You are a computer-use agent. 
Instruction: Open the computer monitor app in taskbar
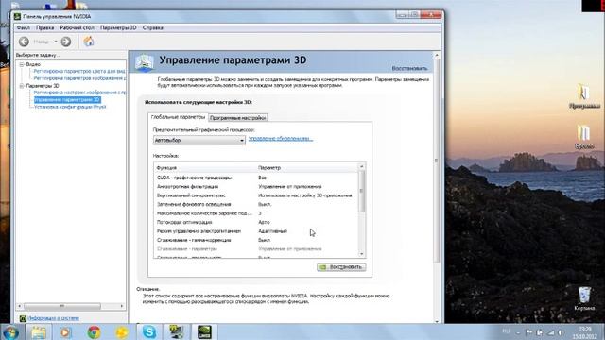(x=177, y=332)
